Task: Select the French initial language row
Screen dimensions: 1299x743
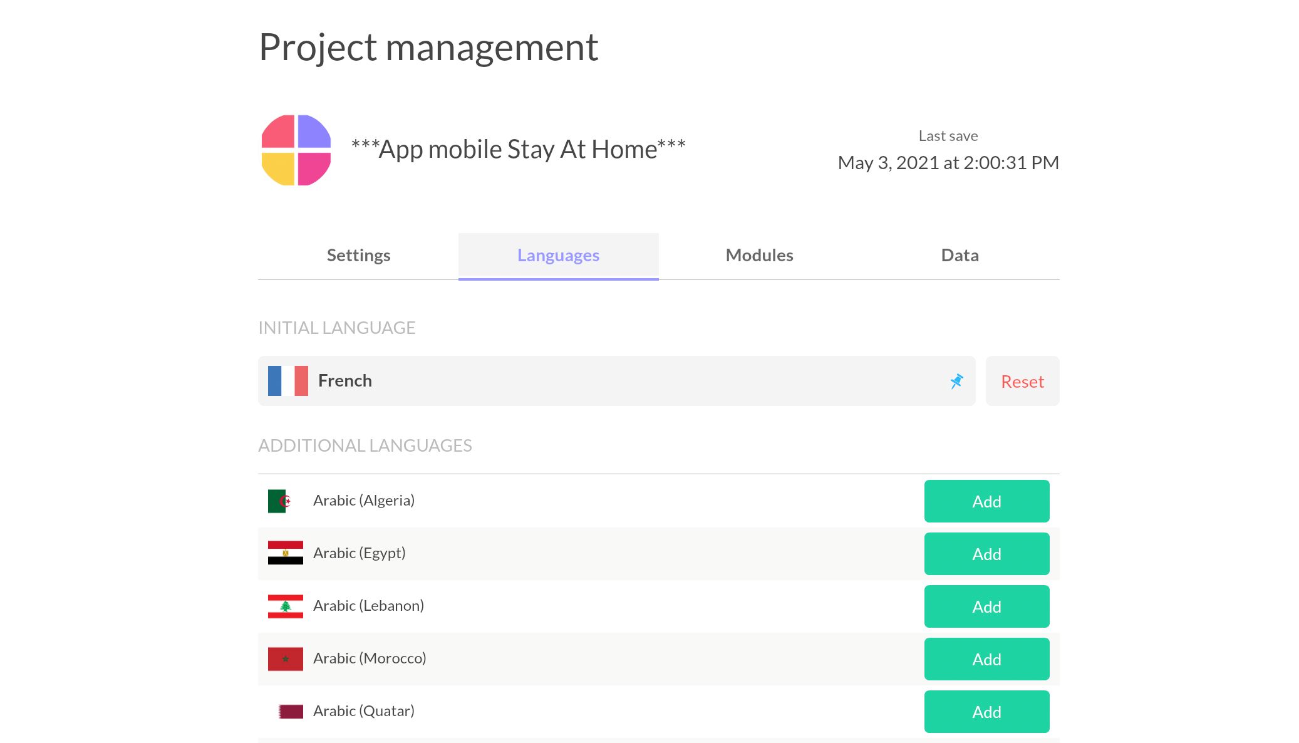Action: point(616,381)
